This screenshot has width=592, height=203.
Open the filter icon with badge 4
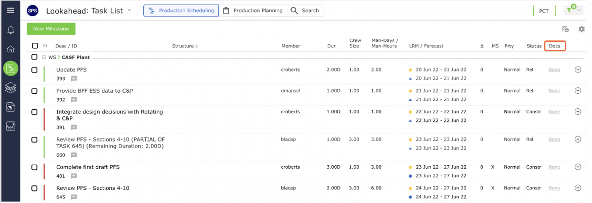pyautogui.click(x=569, y=10)
